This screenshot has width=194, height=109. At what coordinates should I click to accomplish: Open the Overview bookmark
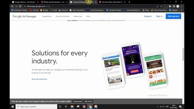click(63, 10)
